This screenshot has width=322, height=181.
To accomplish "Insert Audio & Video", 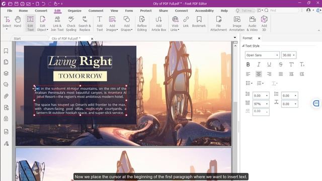I will coord(252,24).
